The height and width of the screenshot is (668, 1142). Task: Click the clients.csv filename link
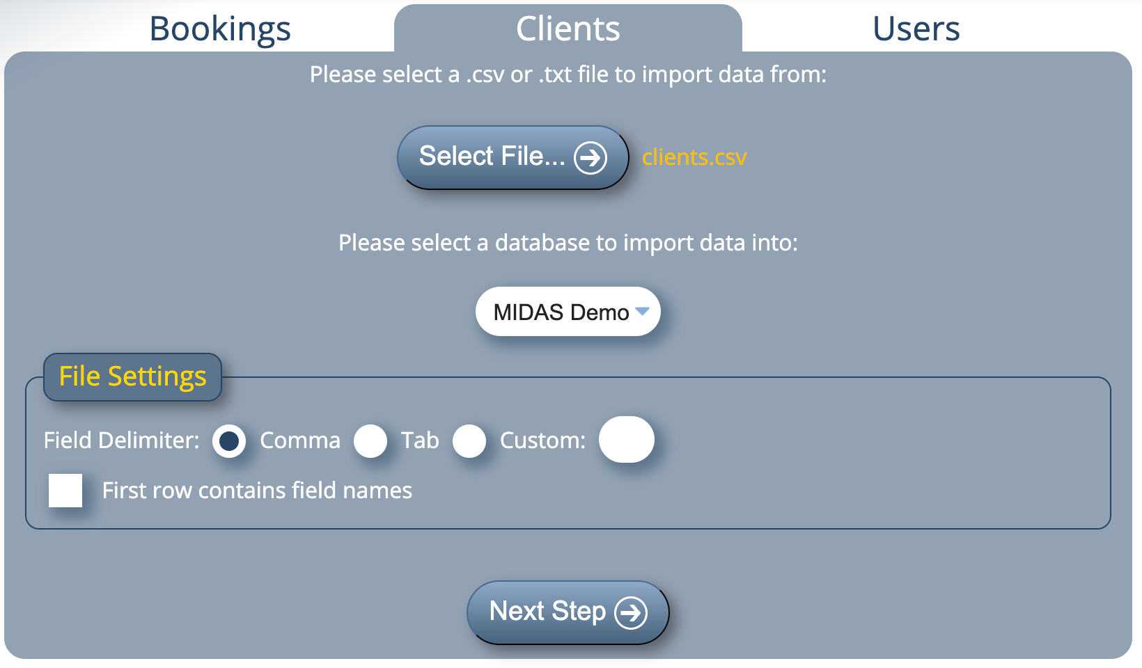[694, 157]
